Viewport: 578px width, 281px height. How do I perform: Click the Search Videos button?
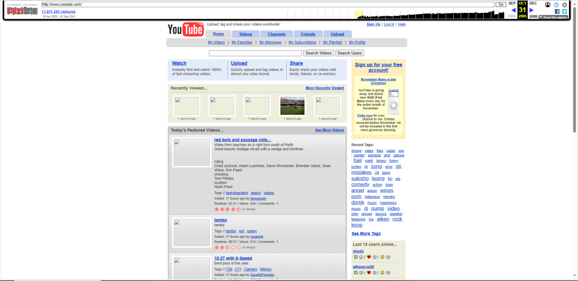pos(319,53)
